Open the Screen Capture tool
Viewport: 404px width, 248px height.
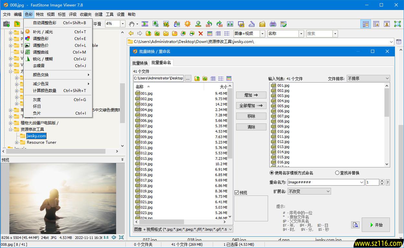tap(241, 24)
